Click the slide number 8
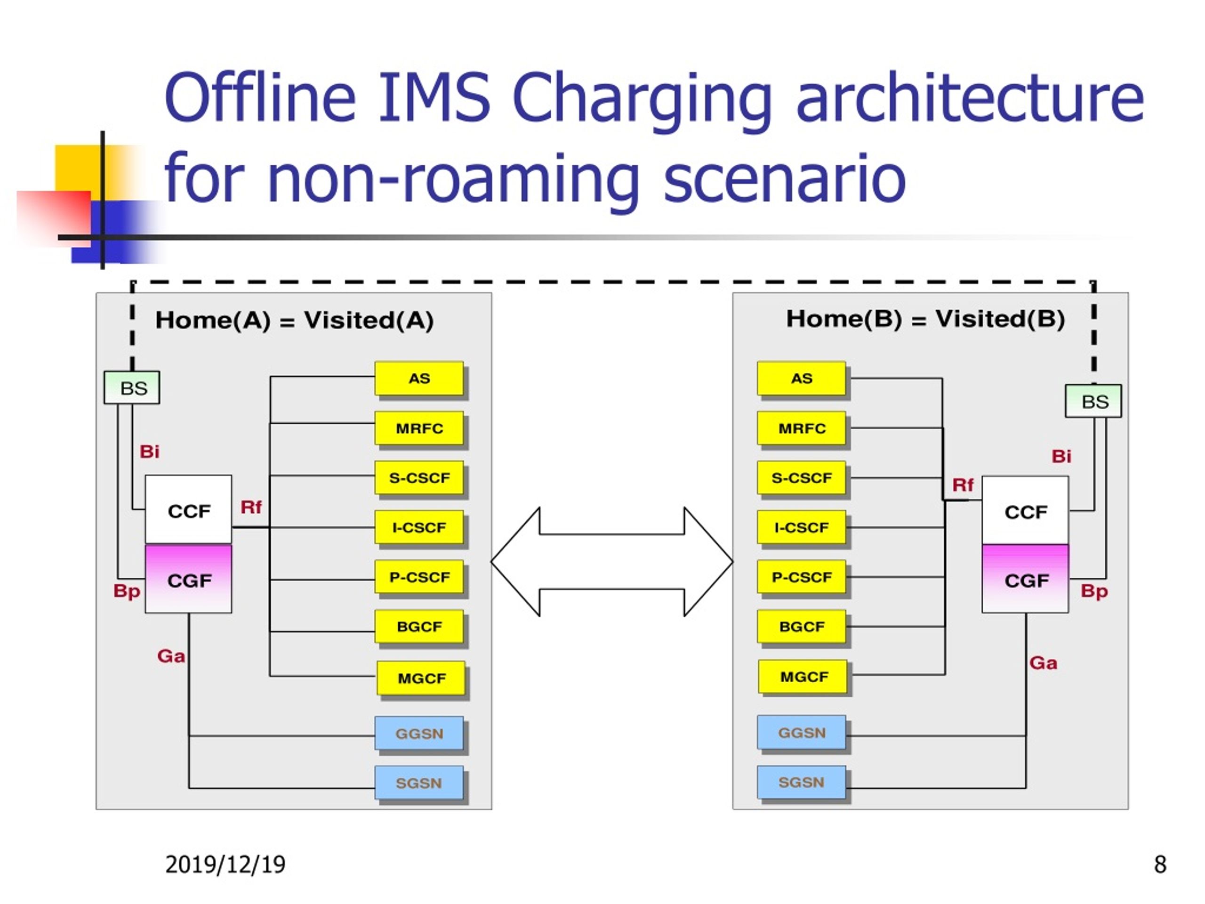This screenshot has height=904, width=1205. pyautogui.click(x=1160, y=864)
